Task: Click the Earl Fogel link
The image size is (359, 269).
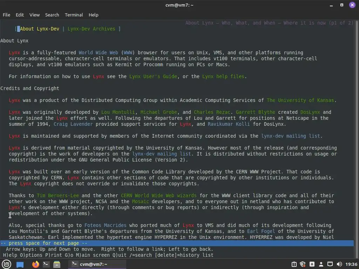Action: tap(261, 231)
